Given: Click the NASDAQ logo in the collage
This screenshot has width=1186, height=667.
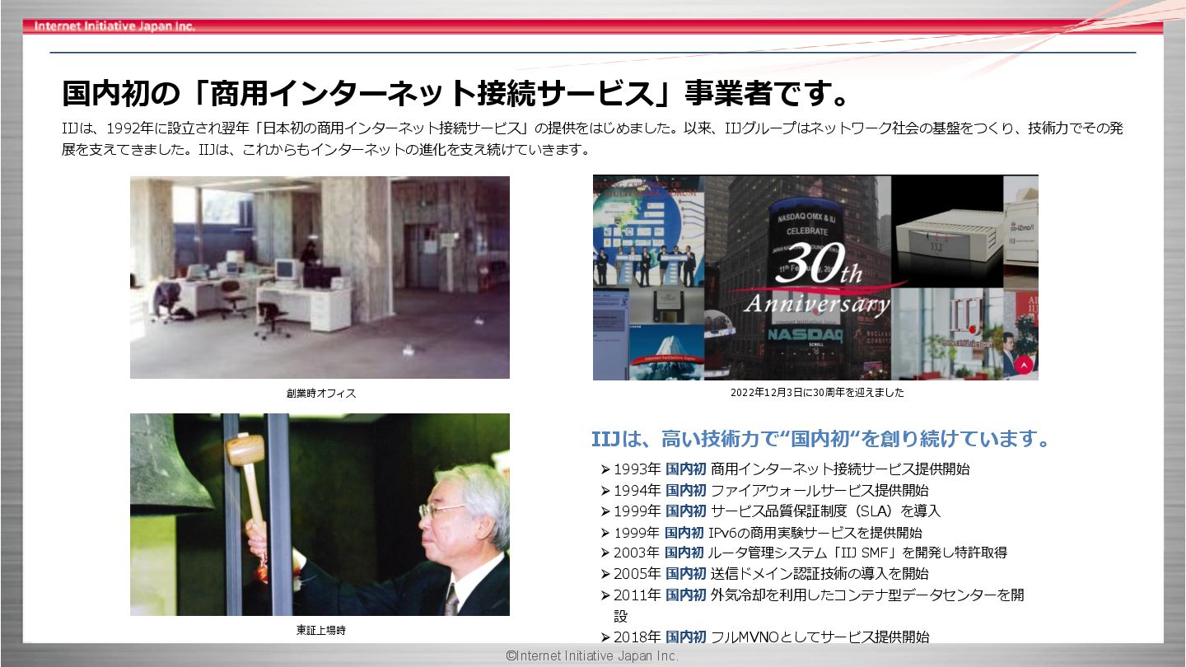Looking at the screenshot, I should 805,335.
